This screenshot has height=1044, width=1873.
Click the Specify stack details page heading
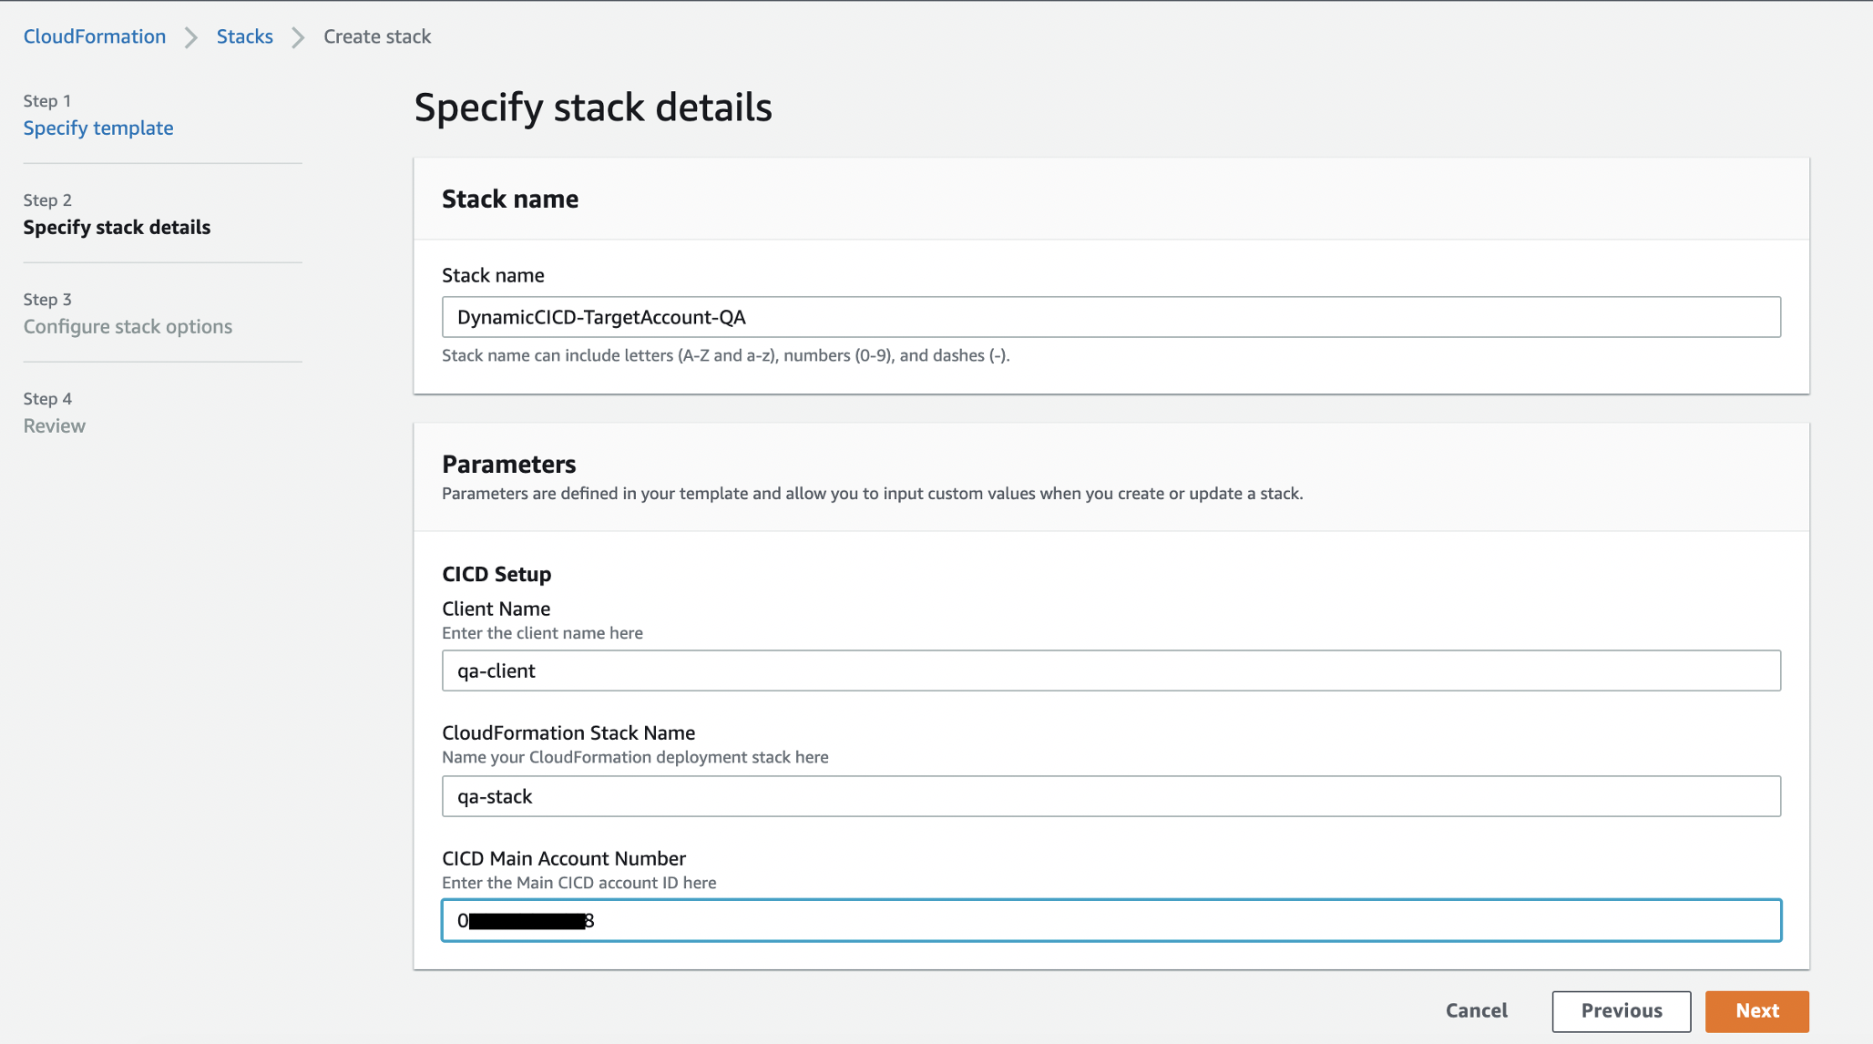pyautogui.click(x=593, y=107)
